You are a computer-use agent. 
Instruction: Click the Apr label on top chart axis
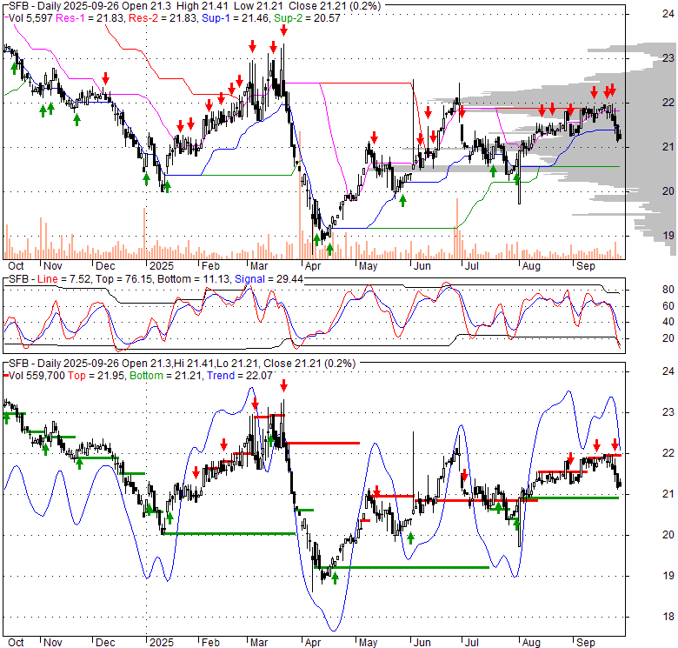click(x=312, y=266)
